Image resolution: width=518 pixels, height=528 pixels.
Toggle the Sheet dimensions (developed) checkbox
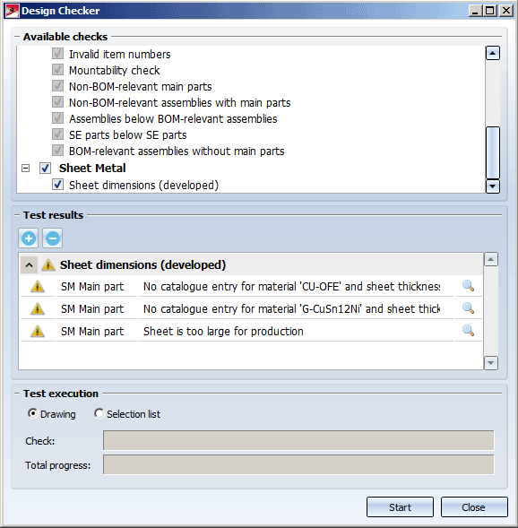click(57, 185)
